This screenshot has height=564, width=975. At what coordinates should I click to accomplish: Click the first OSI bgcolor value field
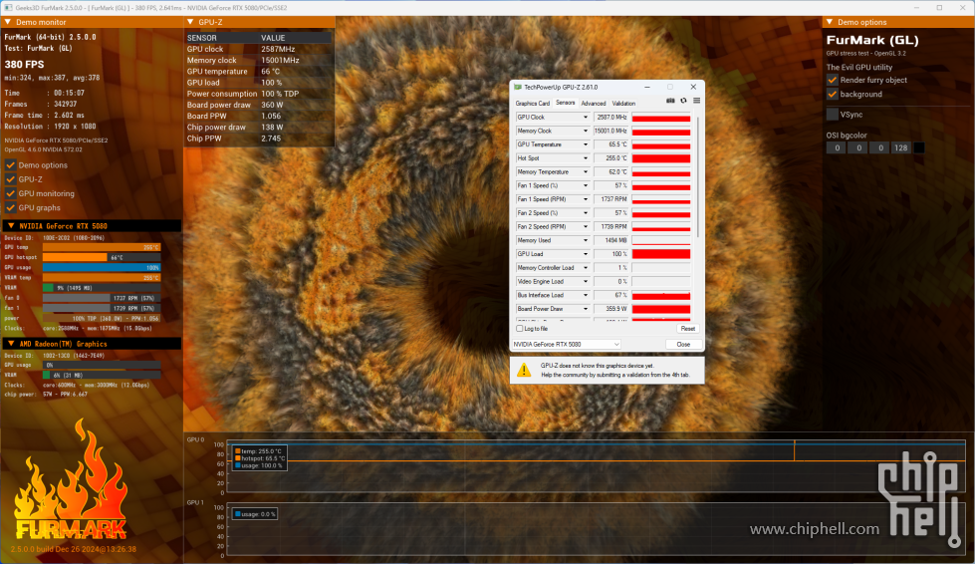(837, 148)
